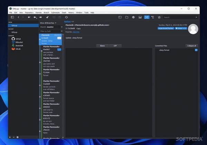Click plus icon to add repository
This screenshot has width=207, height=145.
(10, 137)
